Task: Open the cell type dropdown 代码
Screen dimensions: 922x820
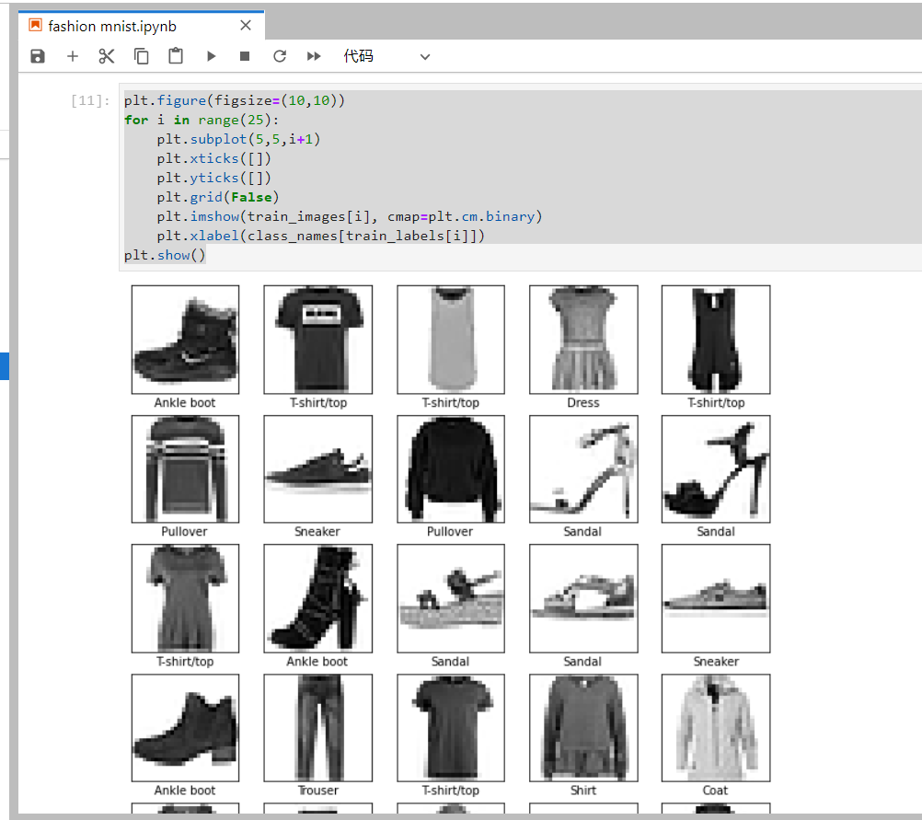Action: click(x=386, y=56)
